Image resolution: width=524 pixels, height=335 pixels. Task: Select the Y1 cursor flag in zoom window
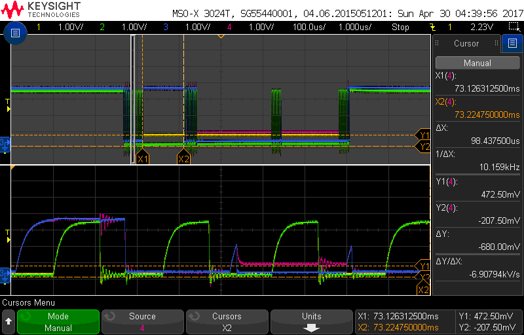click(x=422, y=266)
